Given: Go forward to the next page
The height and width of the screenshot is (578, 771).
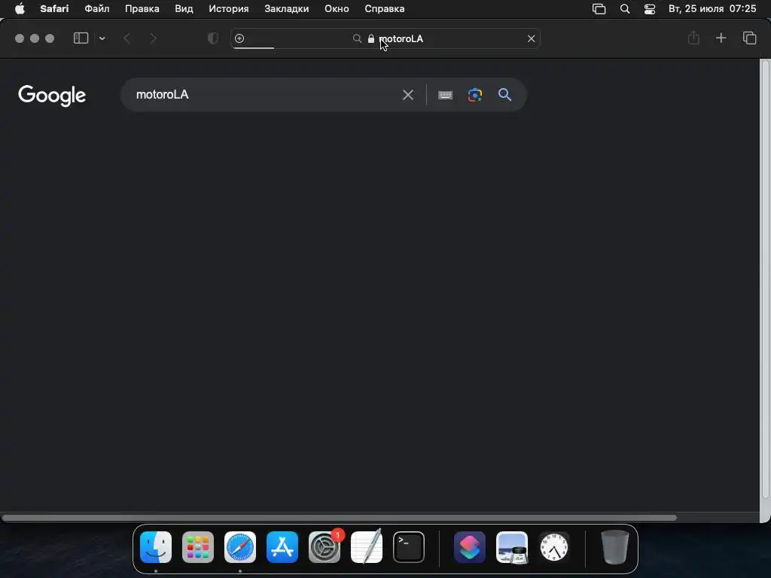Looking at the screenshot, I should coord(154,38).
